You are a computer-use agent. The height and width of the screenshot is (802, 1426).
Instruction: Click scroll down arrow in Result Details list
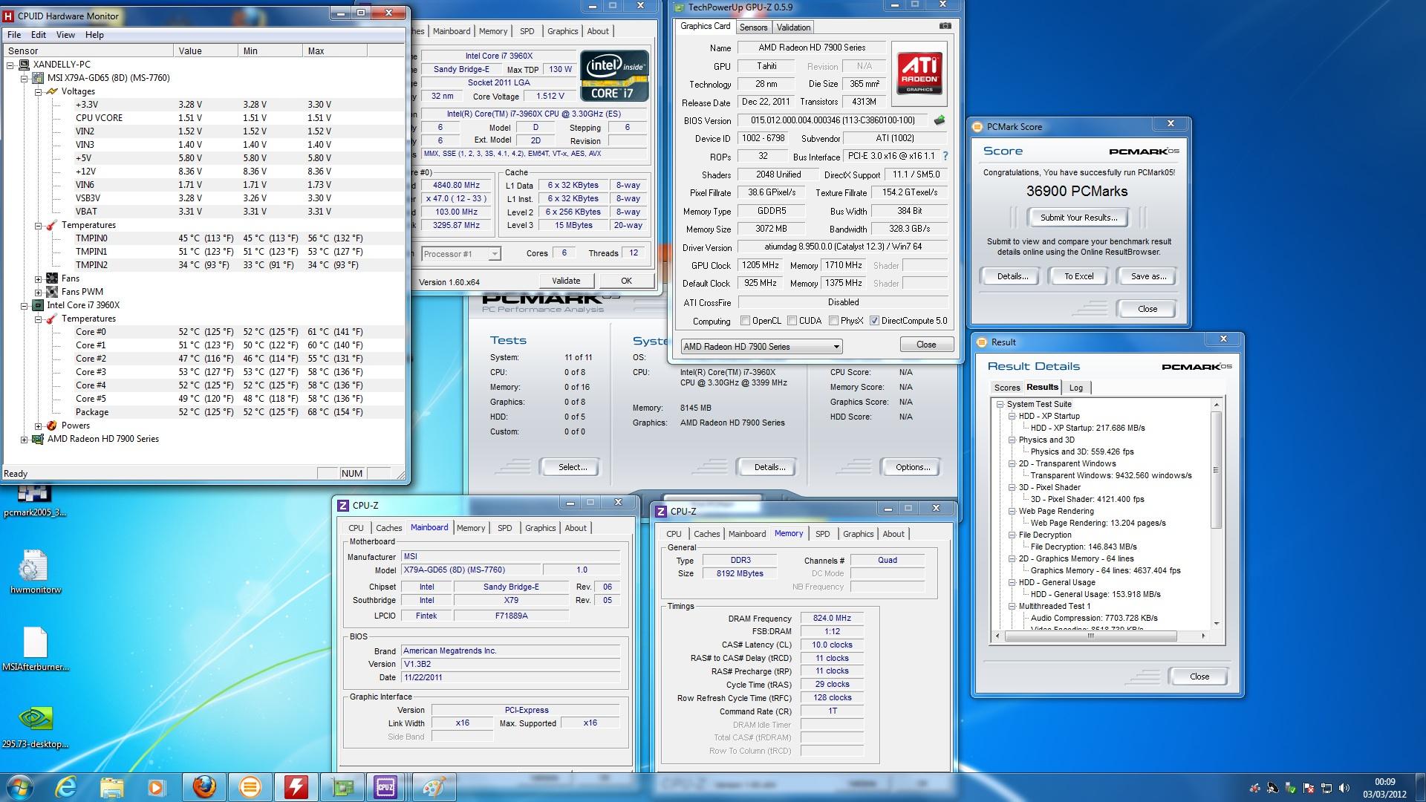(x=1216, y=624)
